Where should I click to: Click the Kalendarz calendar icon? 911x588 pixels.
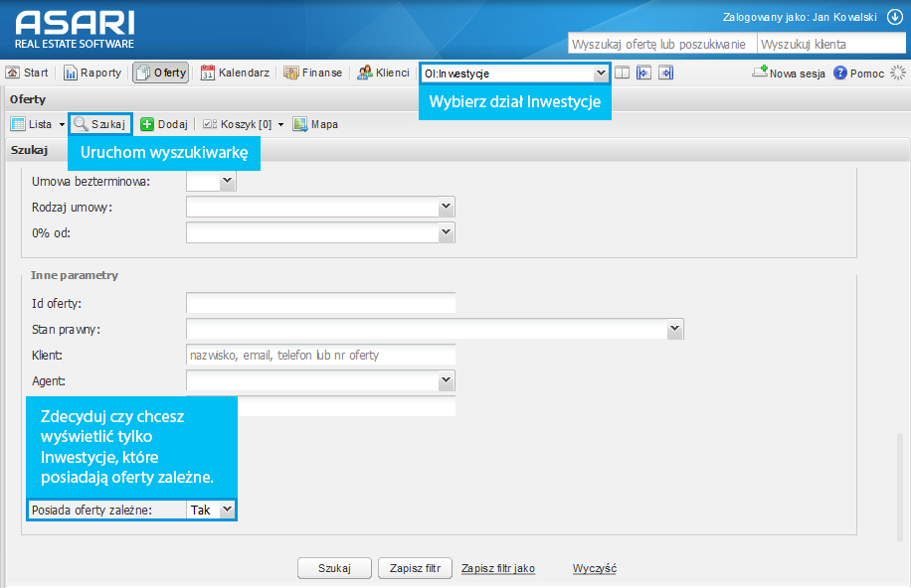coord(208,73)
